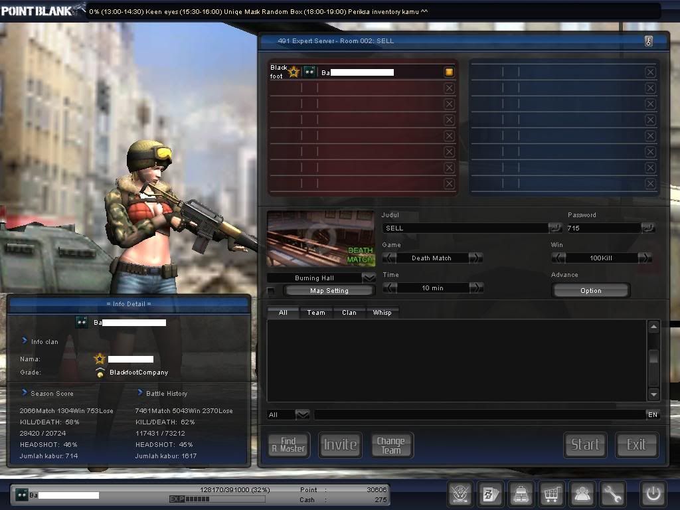Close the second red team slot

pyautogui.click(x=450, y=88)
